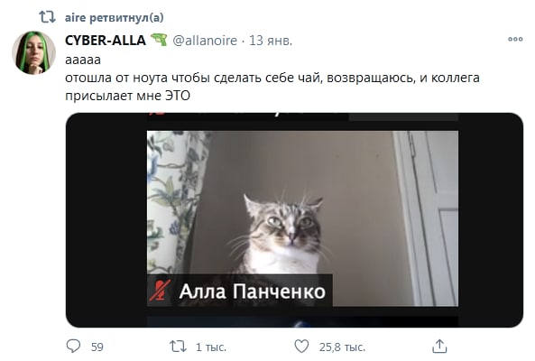Retweet using the retweet arrows icon below the image

[x=178, y=347]
